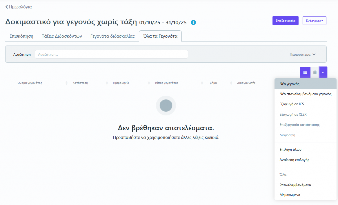This screenshot has height=205, width=338.
Task: Select Νέο επαναλαμβανόμενο γεγονός menu item
Action: (x=305, y=94)
